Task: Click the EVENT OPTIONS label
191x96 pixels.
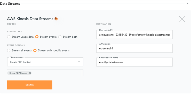Action: coord(16,45)
